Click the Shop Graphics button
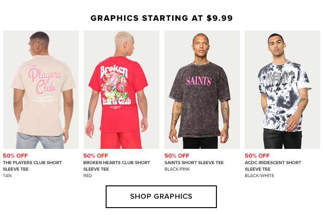Screen dimensions: 323x215 tap(161, 197)
